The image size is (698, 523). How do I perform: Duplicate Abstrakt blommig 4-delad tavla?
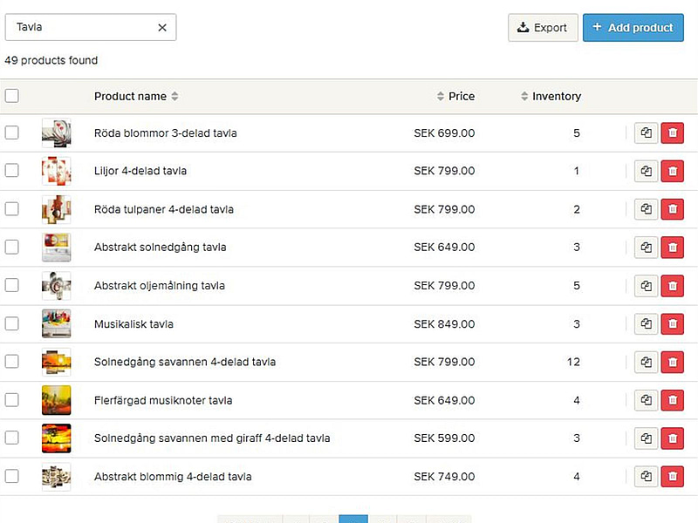click(x=646, y=477)
